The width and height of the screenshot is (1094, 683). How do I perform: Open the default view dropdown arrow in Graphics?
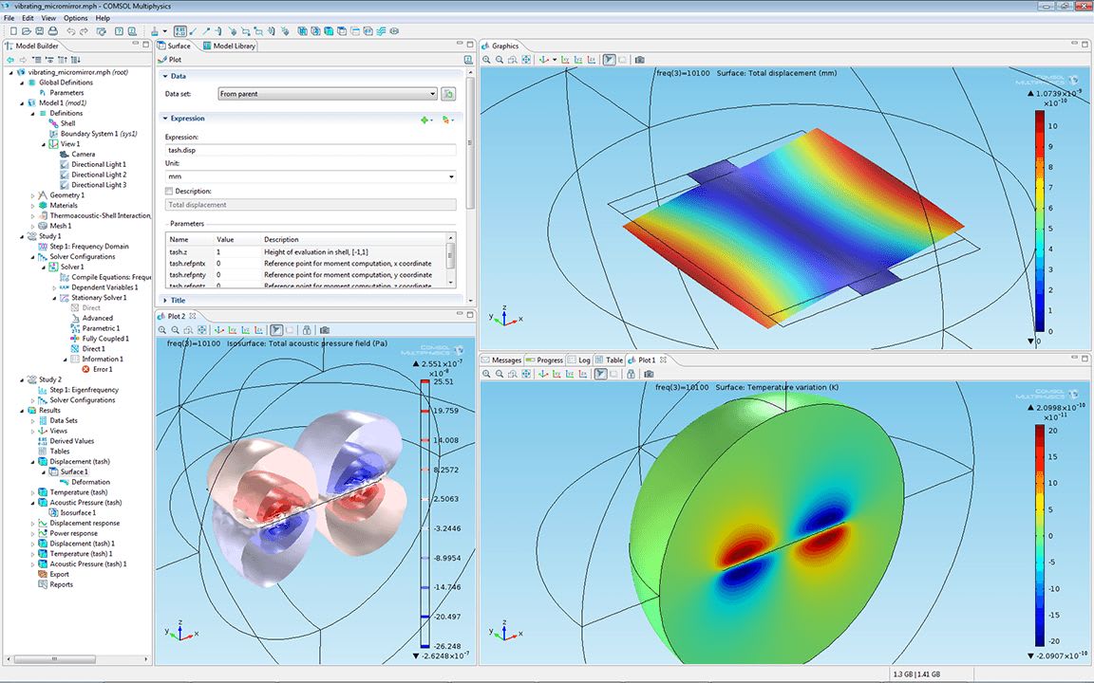tap(555, 60)
